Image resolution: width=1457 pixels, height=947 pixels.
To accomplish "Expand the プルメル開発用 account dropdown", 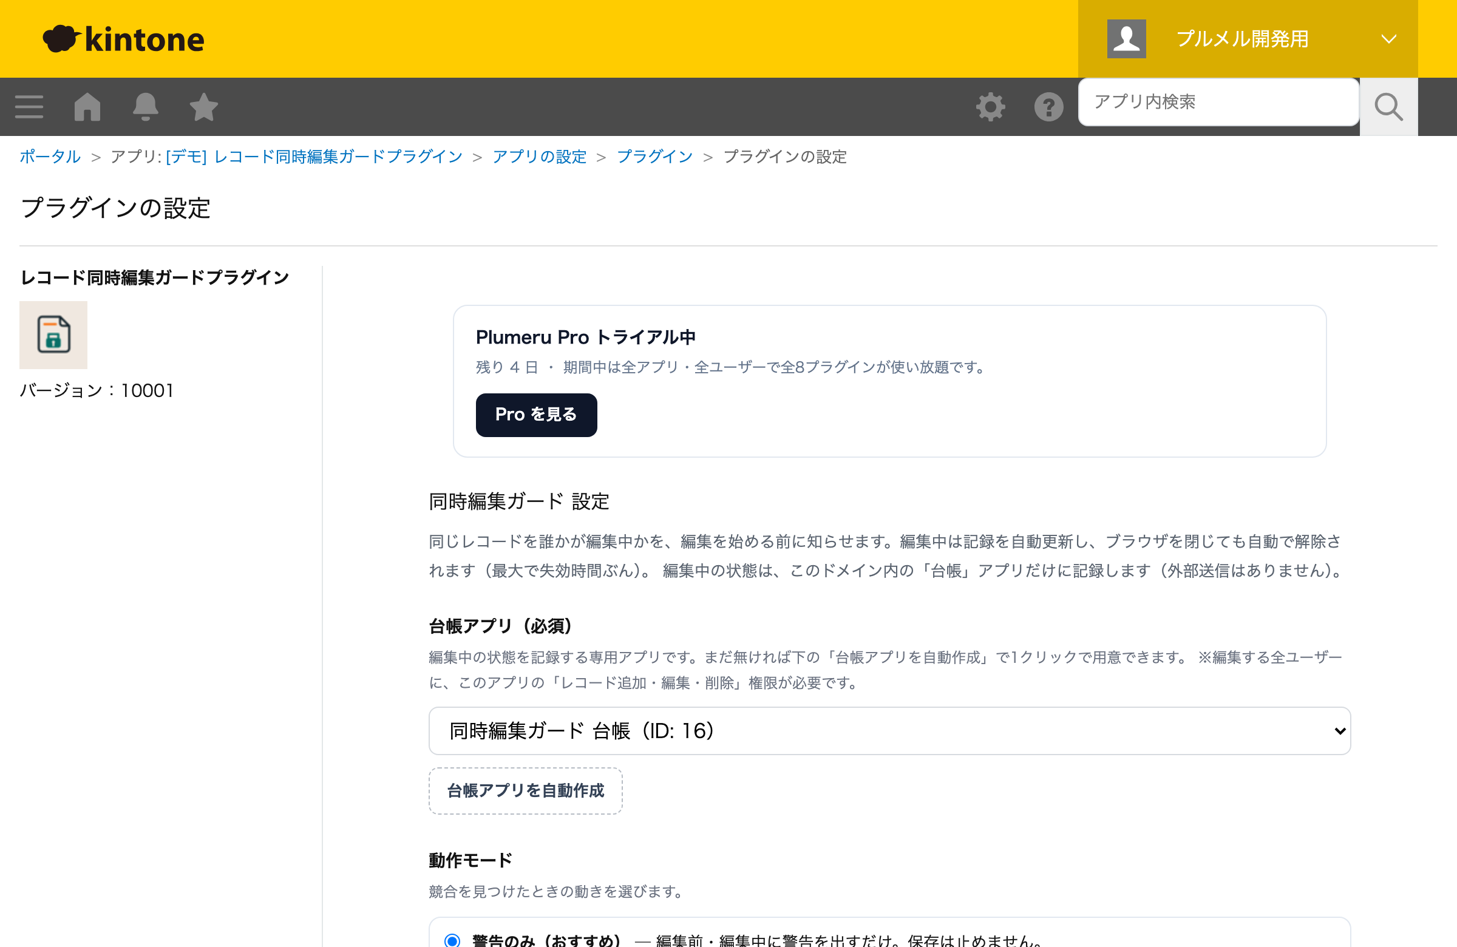I will 1247,39.
